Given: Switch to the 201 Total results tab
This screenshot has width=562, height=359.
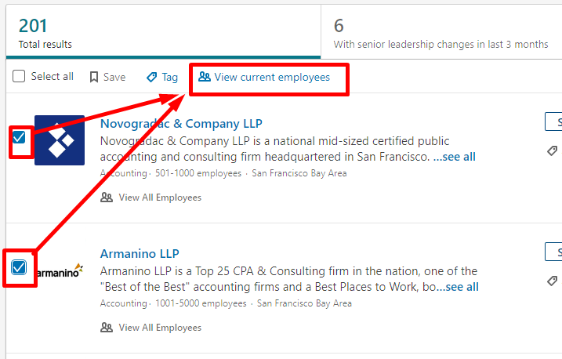Looking at the screenshot, I should (163, 32).
